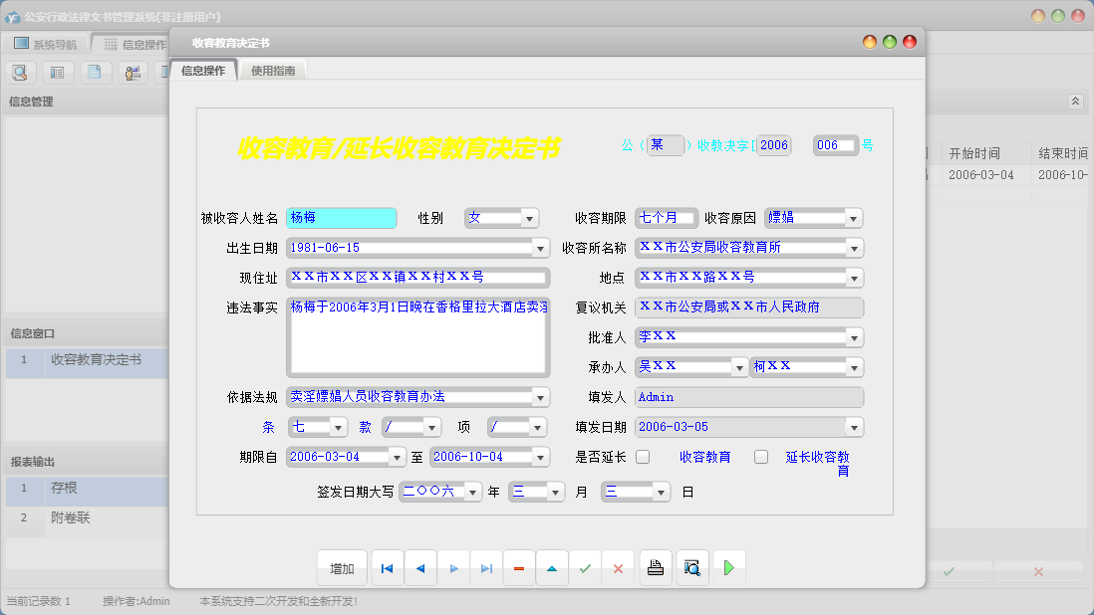Go to previous record arrow
Viewport: 1094px width, 615px height.
(419, 568)
